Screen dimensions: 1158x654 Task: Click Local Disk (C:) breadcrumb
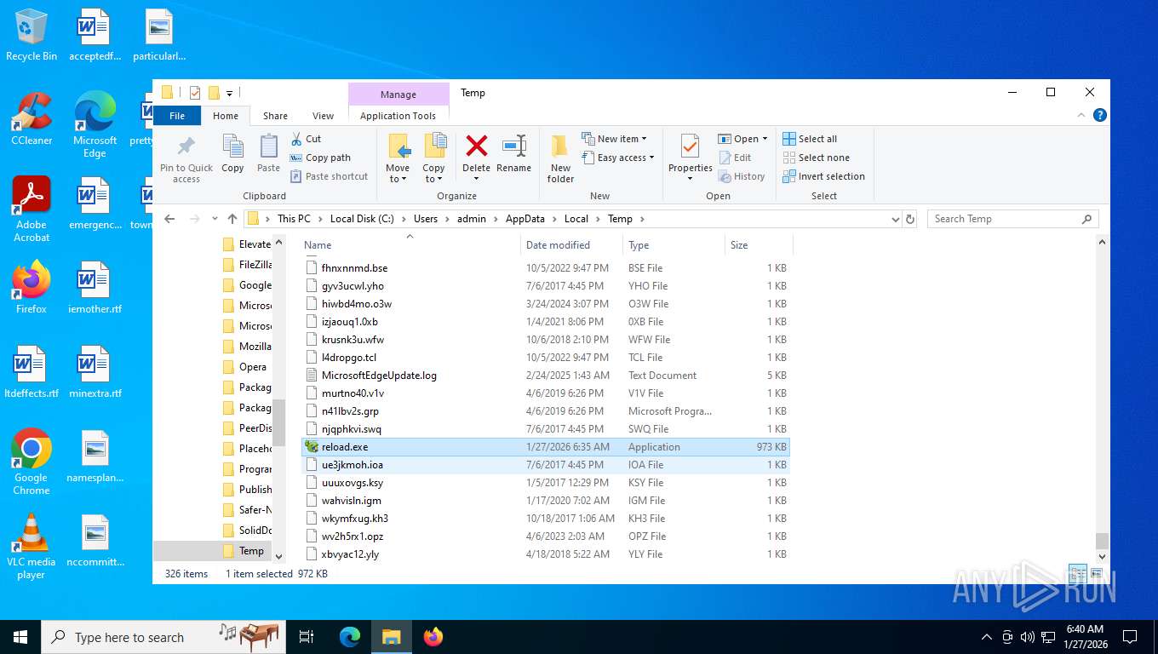pyautogui.click(x=362, y=219)
